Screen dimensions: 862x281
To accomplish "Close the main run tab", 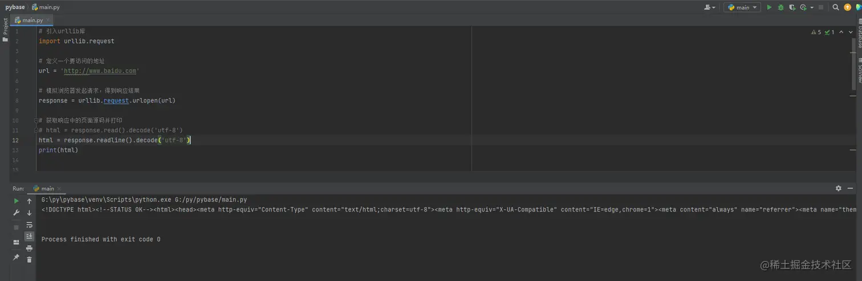I will coord(59,189).
